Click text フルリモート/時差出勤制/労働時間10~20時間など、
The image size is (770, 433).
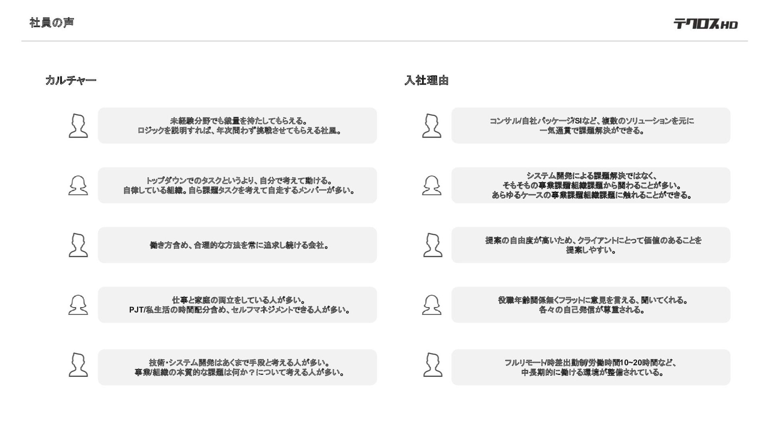point(591,362)
